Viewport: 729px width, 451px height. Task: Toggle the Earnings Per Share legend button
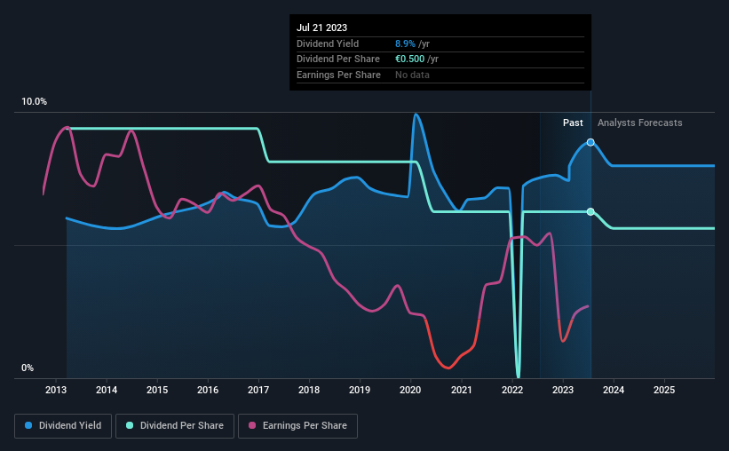297,426
